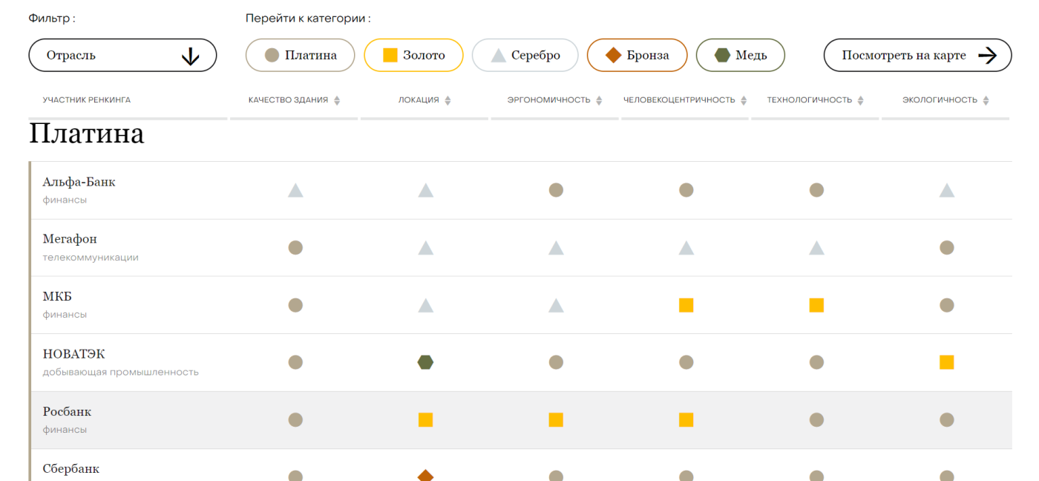The width and height of the screenshot is (1039, 481).
Task: Select the НОВАТЭК participant name
Action: pos(73,354)
